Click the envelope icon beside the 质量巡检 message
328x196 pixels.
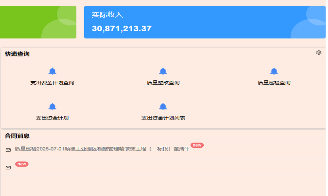point(8,150)
